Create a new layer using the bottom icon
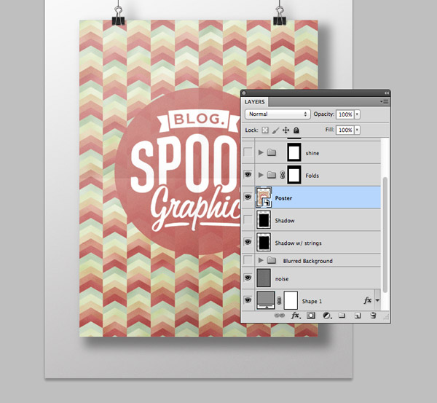The width and height of the screenshot is (437, 403). coord(358,316)
